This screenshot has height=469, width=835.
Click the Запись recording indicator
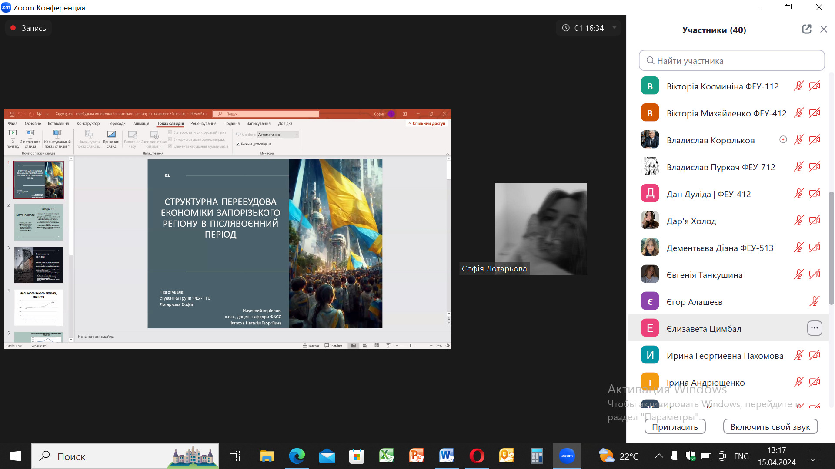pyautogui.click(x=28, y=28)
